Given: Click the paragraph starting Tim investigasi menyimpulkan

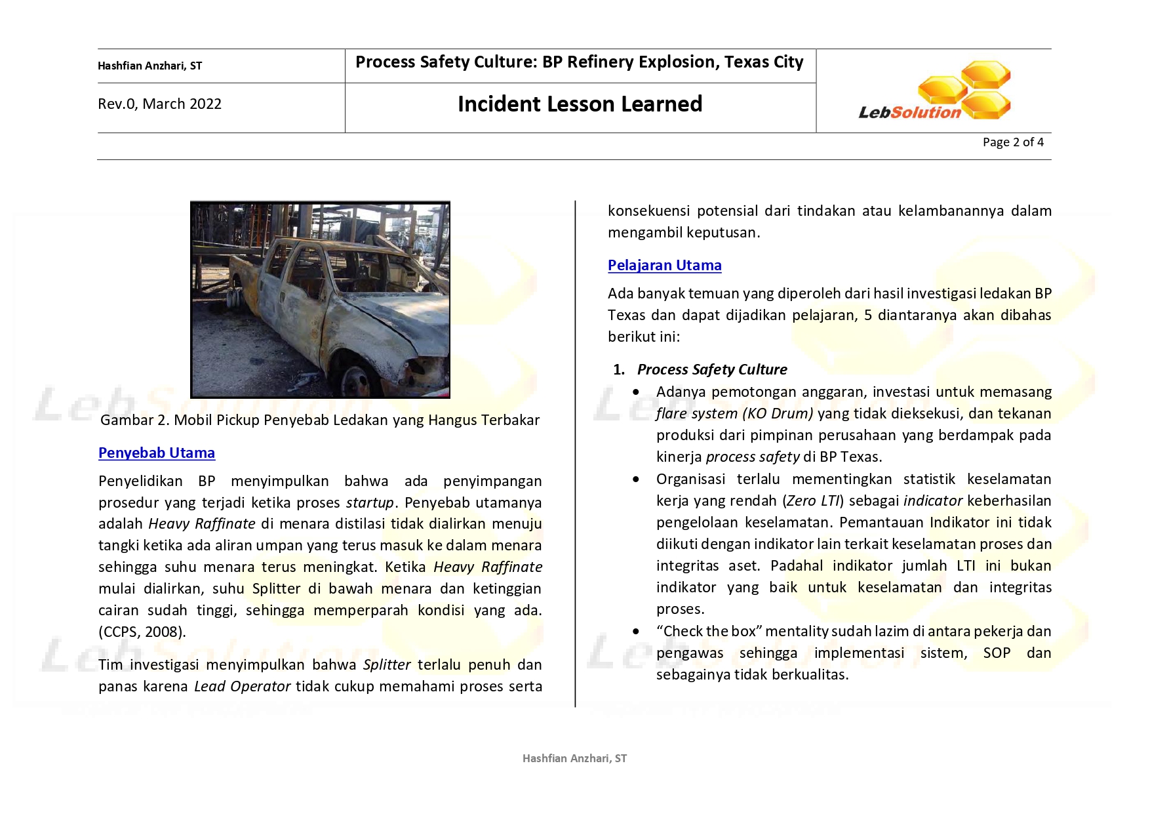Looking at the screenshot, I should click(x=320, y=675).
